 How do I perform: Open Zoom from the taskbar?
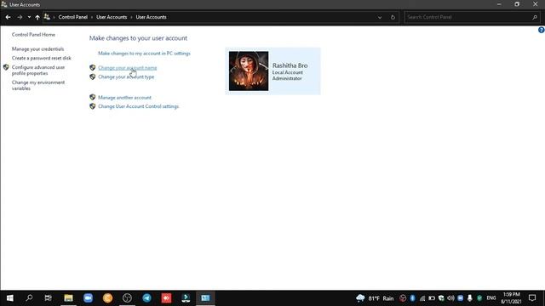(x=88, y=298)
